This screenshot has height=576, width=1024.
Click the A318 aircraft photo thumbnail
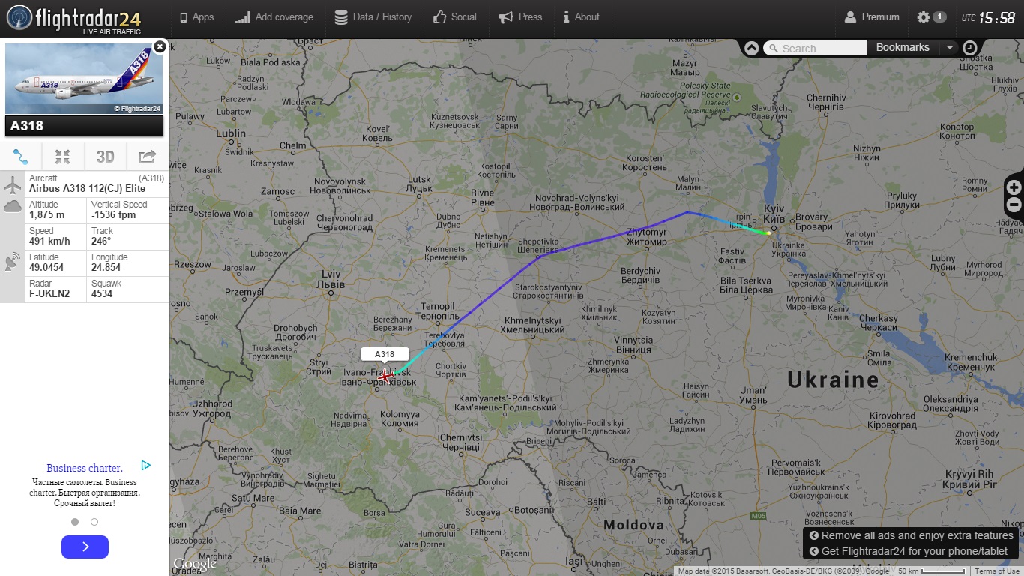[x=84, y=79]
